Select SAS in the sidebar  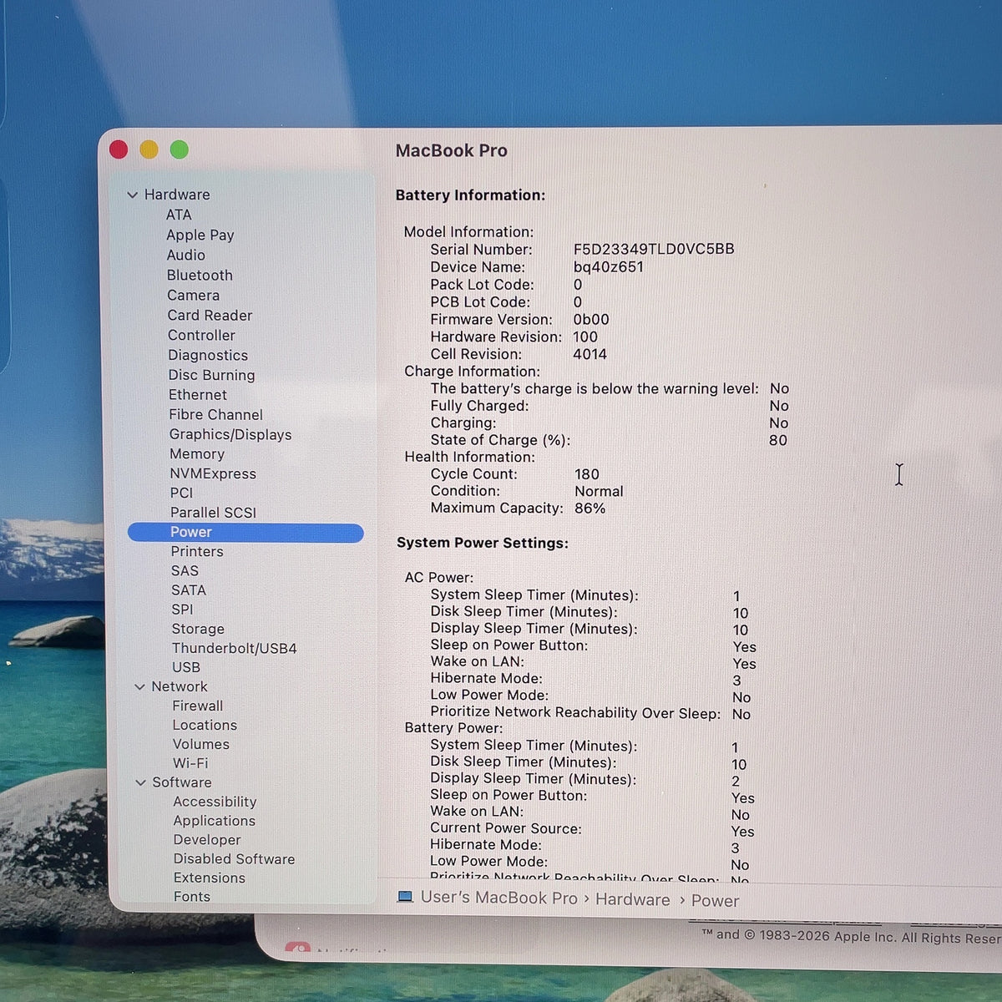click(185, 570)
